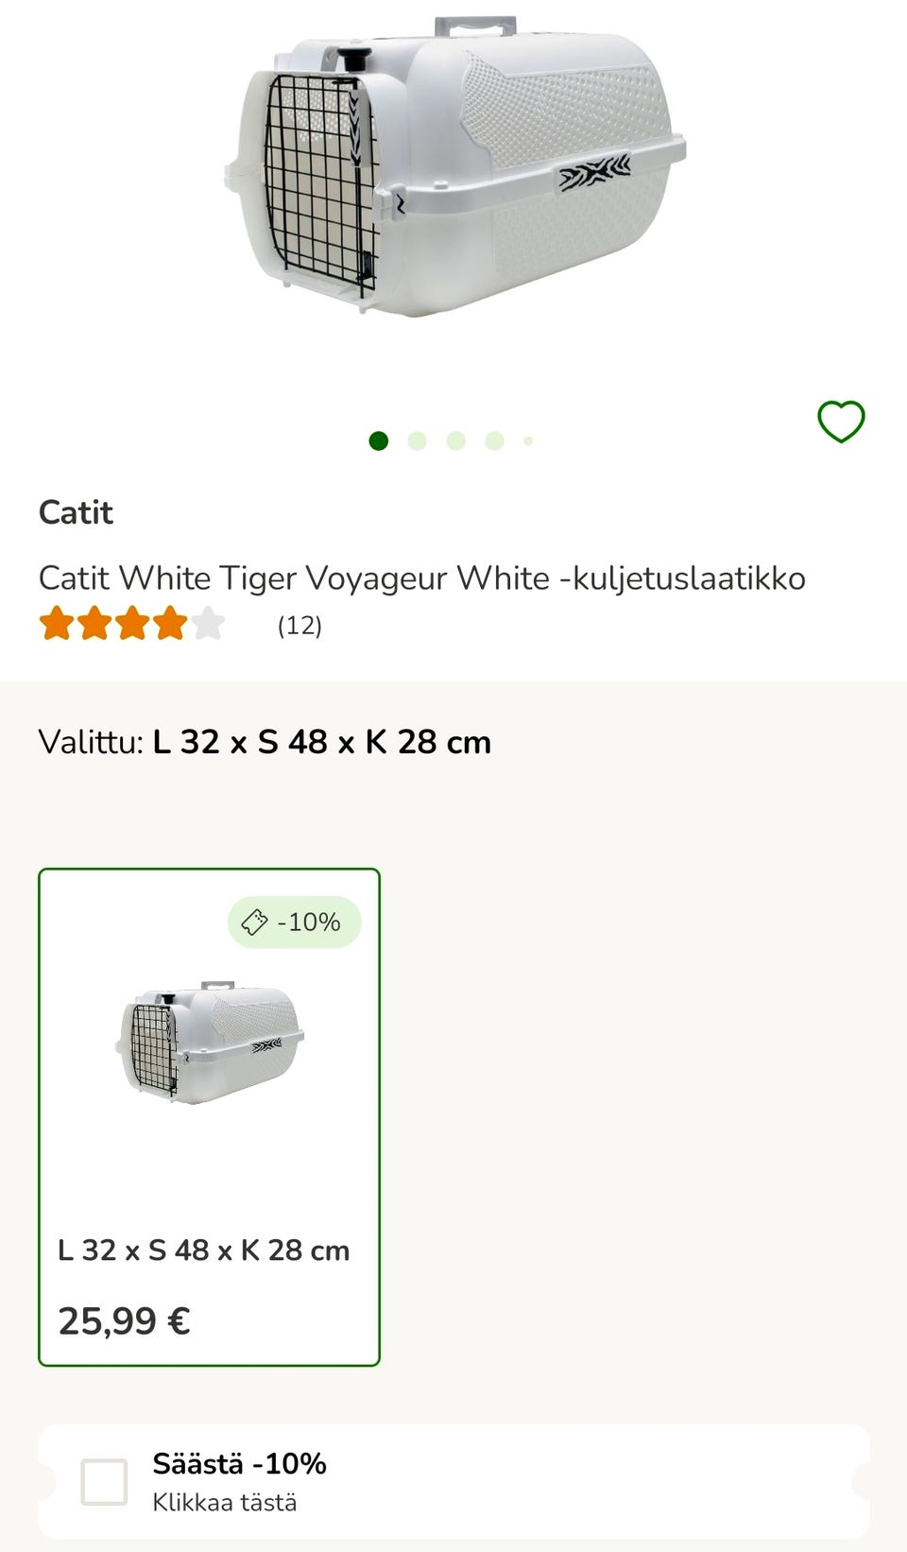The image size is (907, 1552).
Task: Click the third carousel indicator dot
Action: coord(453,440)
